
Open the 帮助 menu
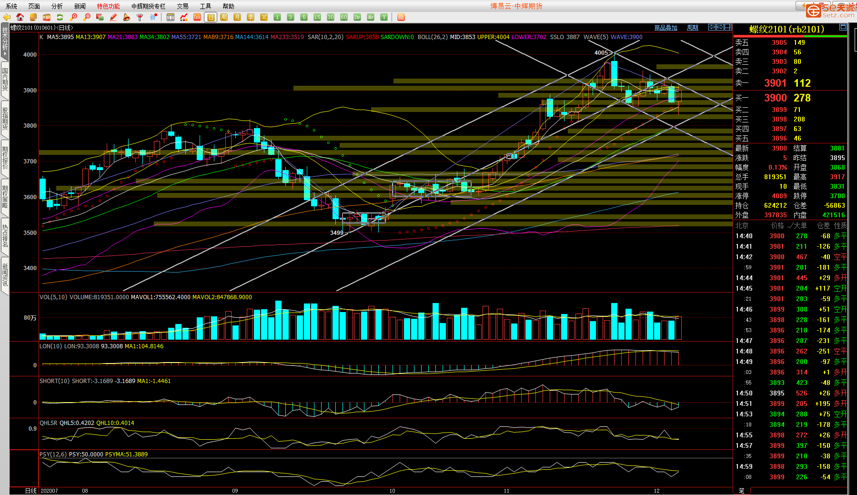pyautogui.click(x=229, y=6)
